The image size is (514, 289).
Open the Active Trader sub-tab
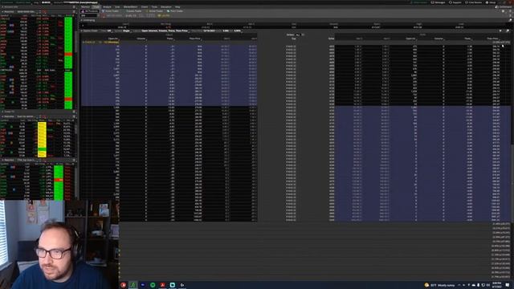pos(154,11)
